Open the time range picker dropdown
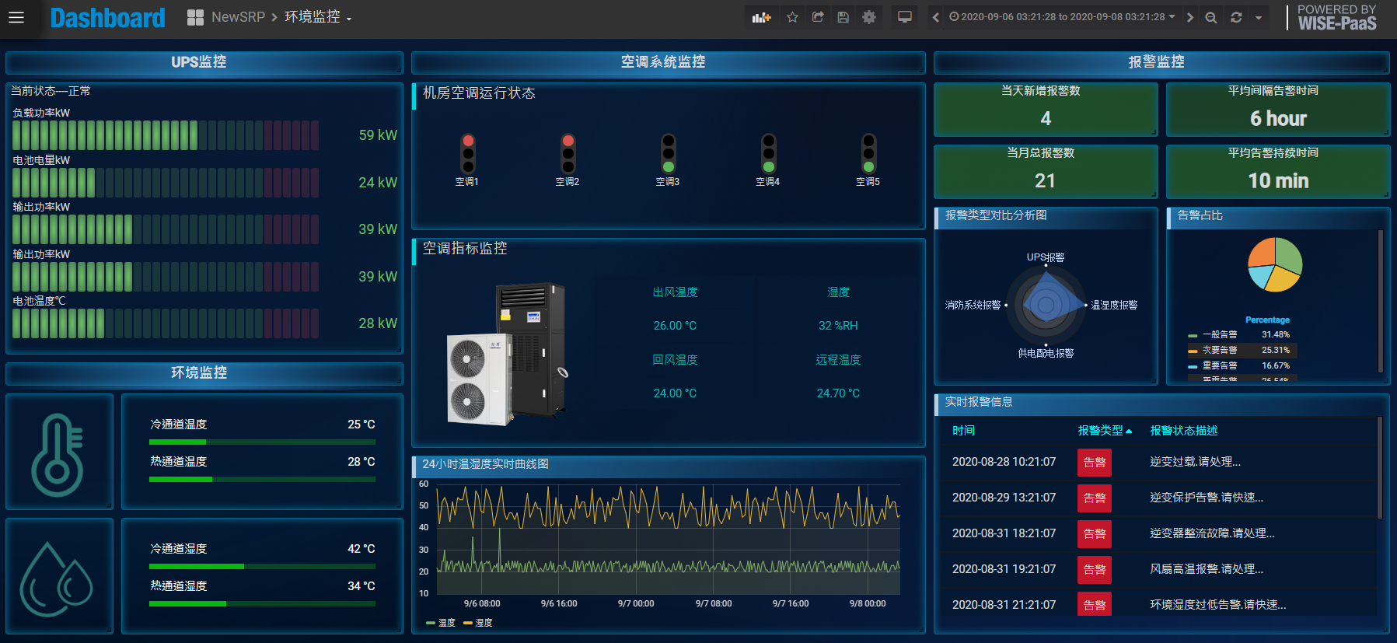1397x643 pixels. pos(1062,17)
